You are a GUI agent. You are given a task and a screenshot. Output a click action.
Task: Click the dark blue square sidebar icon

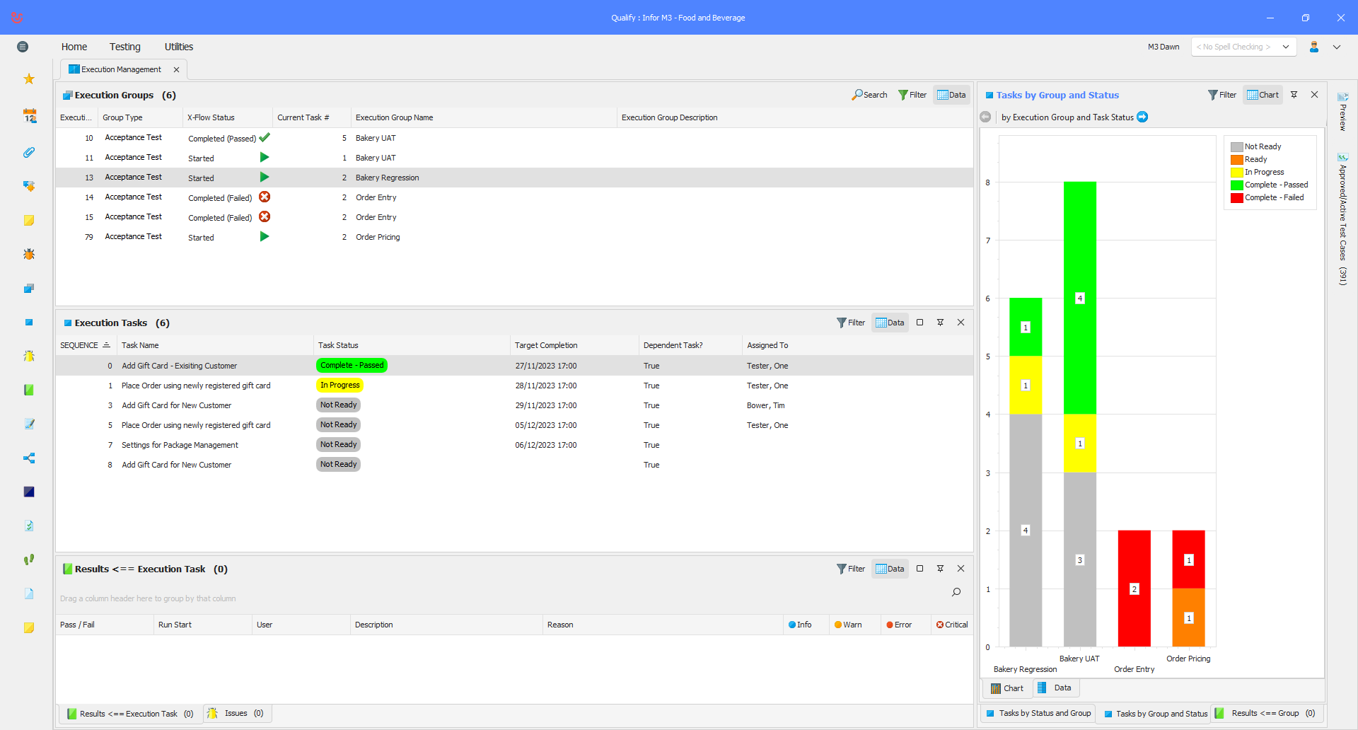(29, 492)
